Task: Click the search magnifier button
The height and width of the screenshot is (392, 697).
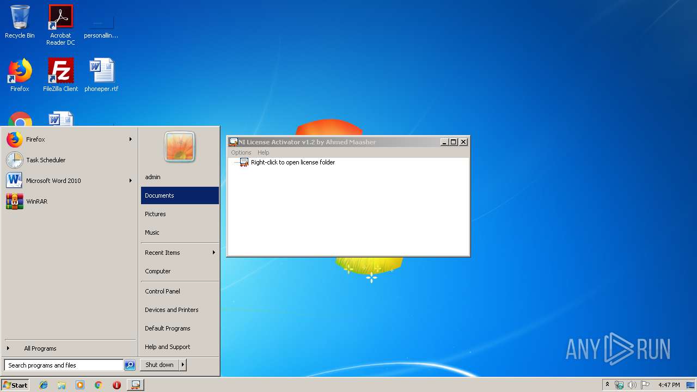Action: [130, 365]
